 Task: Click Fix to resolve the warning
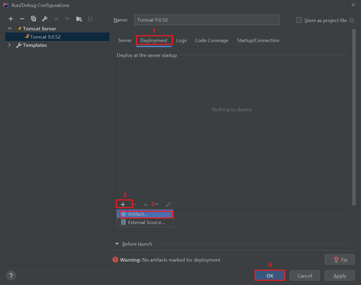point(340,260)
